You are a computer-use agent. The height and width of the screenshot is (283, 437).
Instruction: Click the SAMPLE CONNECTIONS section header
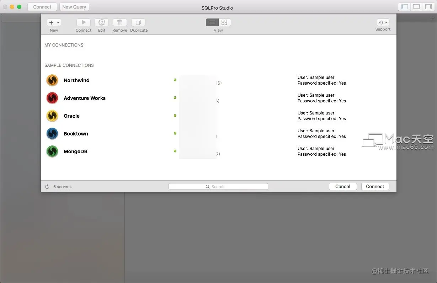click(x=69, y=65)
